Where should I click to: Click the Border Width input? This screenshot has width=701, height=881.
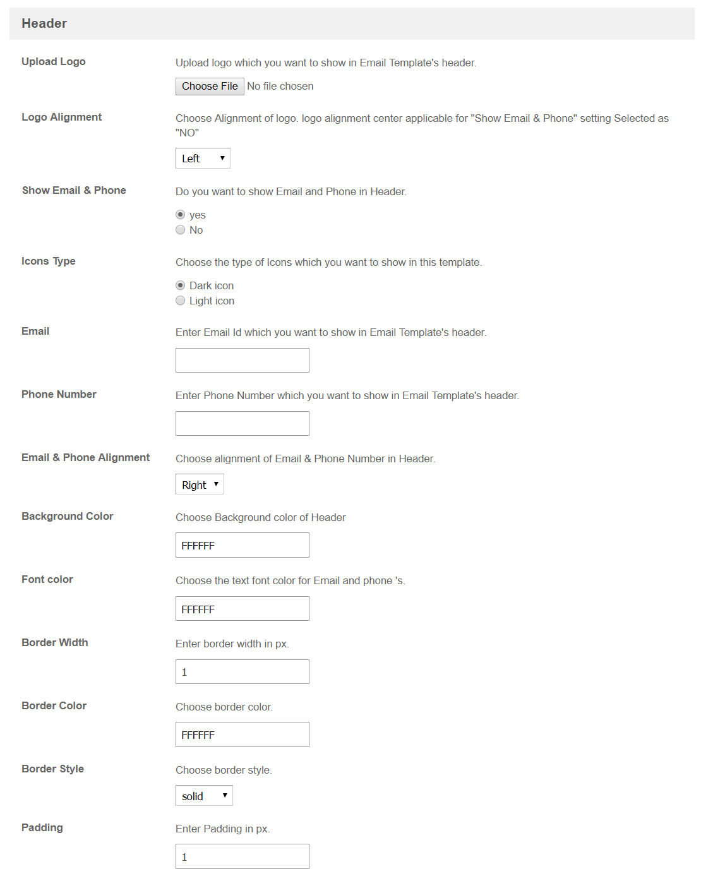243,672
